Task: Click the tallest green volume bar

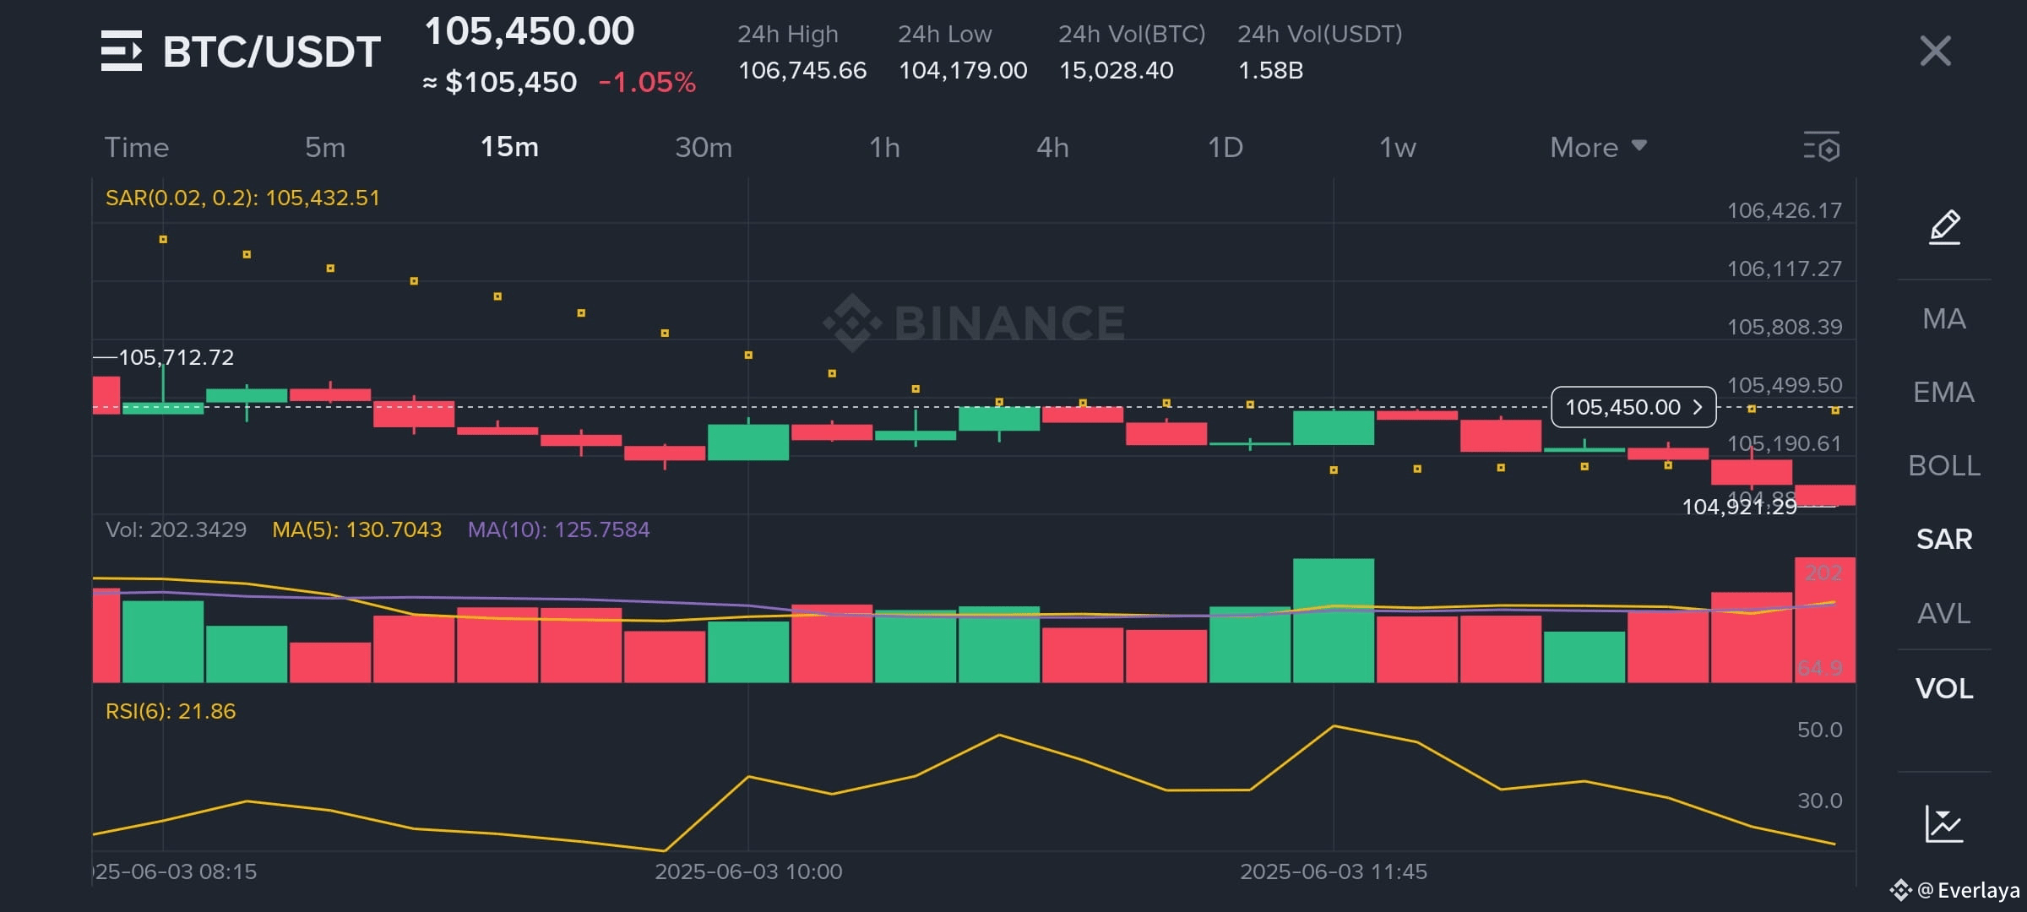Action: point(1333,621)
